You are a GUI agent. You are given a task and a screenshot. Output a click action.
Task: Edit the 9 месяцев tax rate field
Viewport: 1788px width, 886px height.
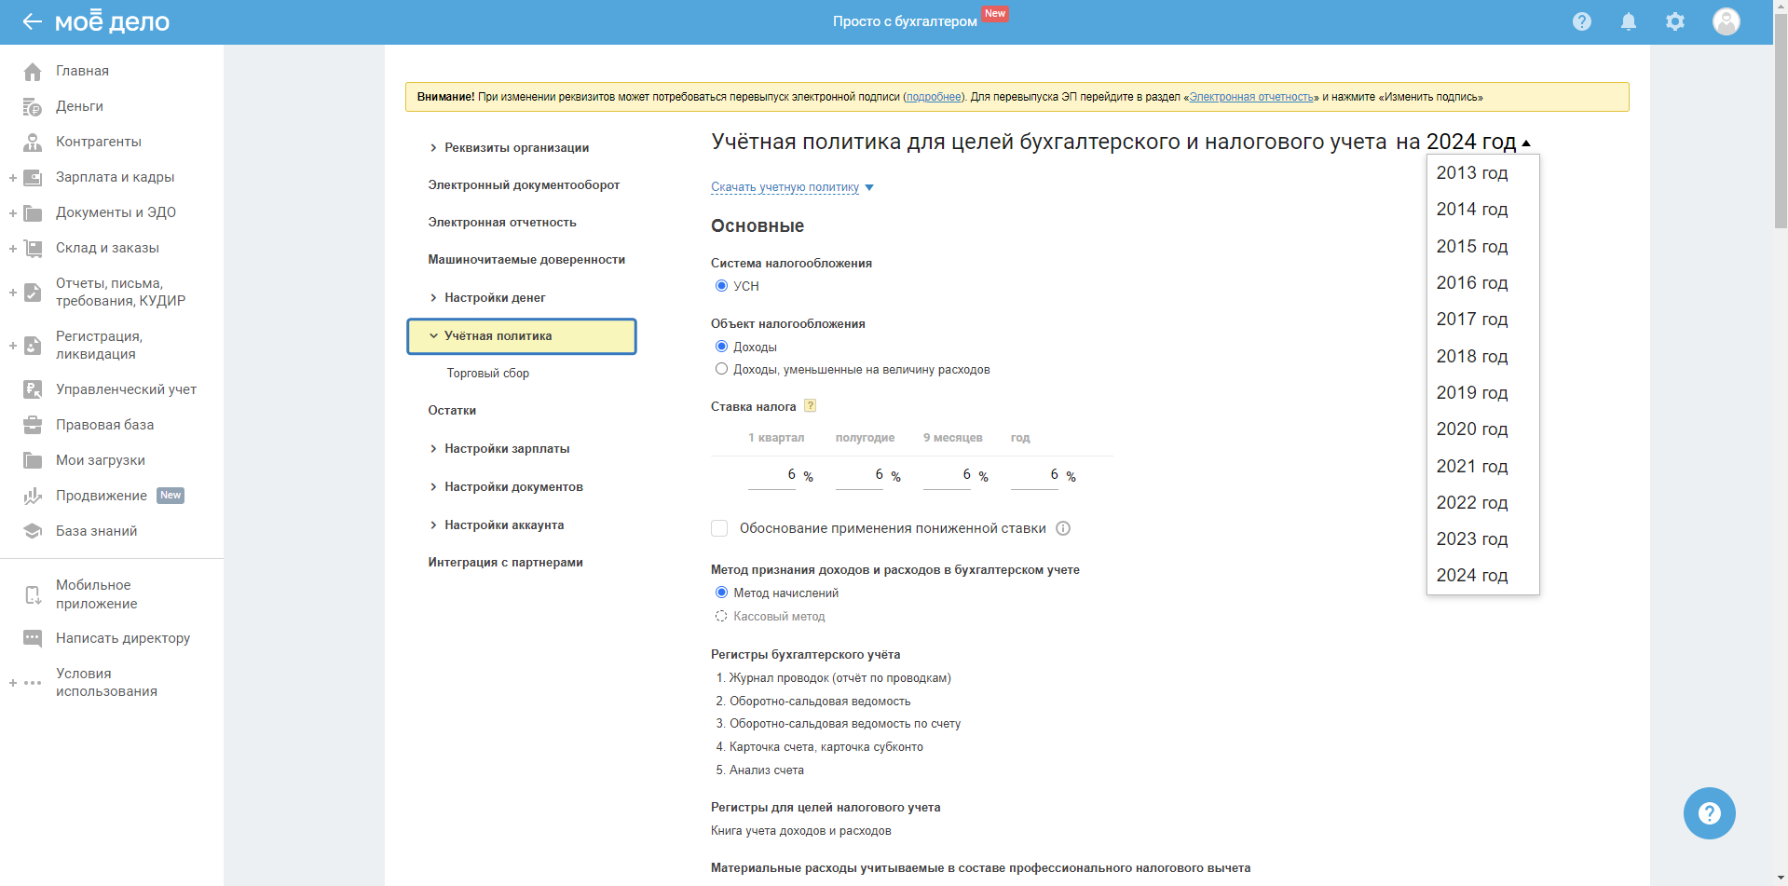coord(948,475)
